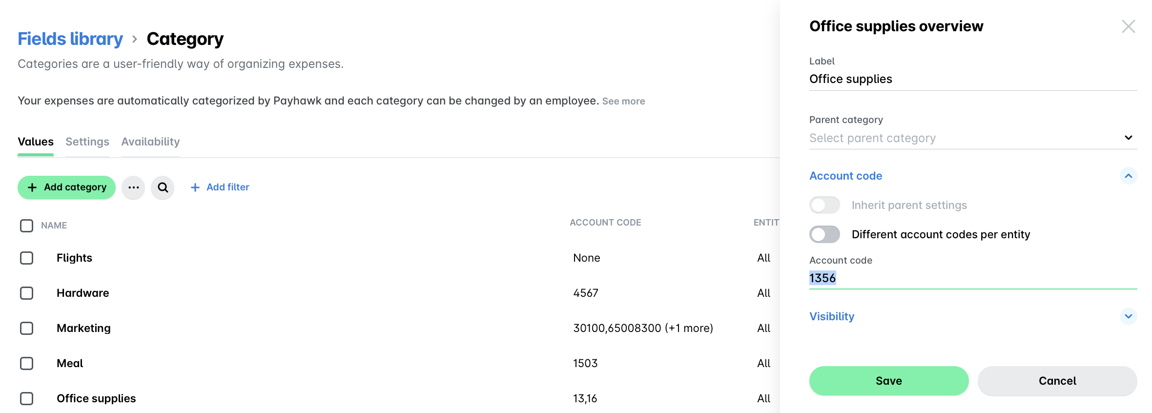
Task: Toggle Inherit parent settings switch
Action: click(824, 205)
